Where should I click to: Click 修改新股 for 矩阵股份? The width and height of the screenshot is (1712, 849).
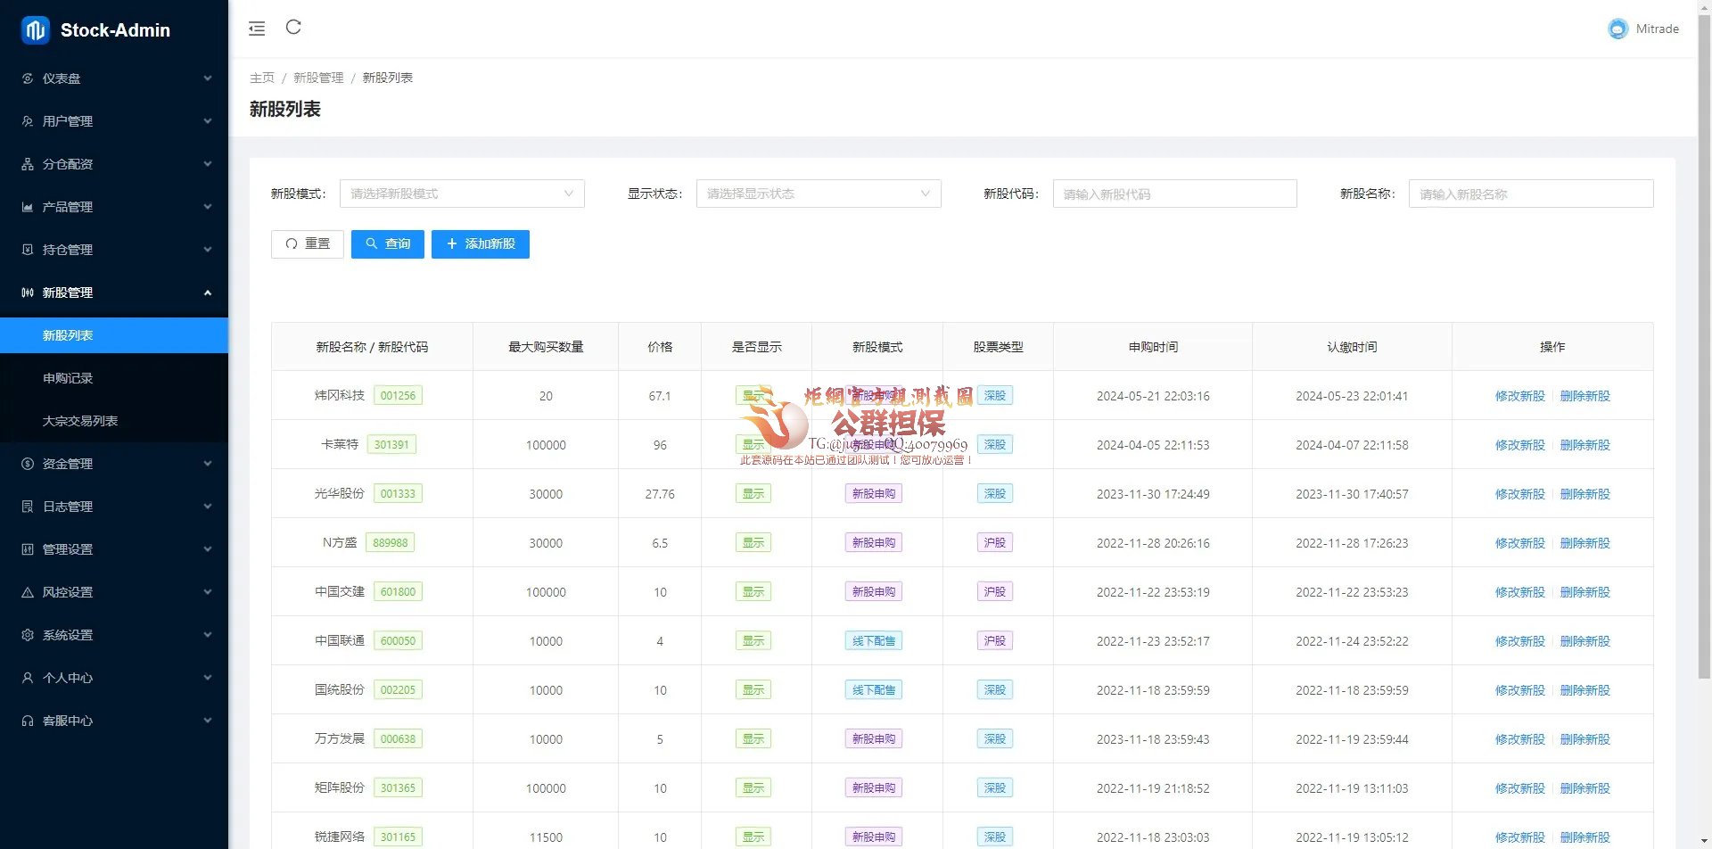(1519, 788)
